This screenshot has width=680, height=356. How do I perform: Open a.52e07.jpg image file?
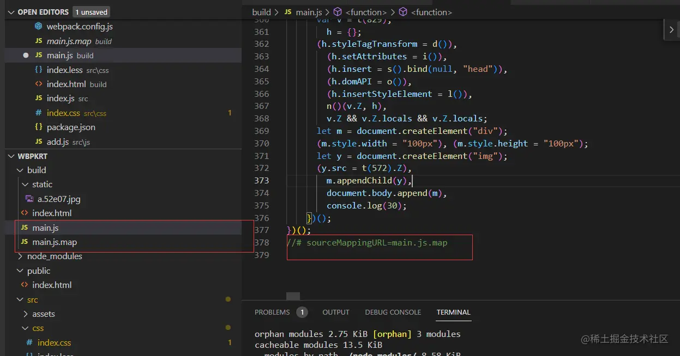click(x=59, y=199)
